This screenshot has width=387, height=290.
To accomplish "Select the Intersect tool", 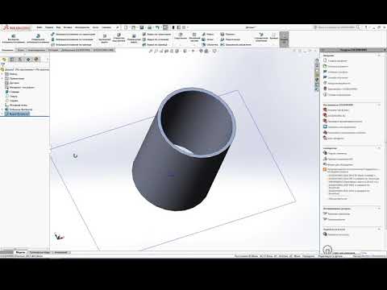I will [x=231, y=39].
